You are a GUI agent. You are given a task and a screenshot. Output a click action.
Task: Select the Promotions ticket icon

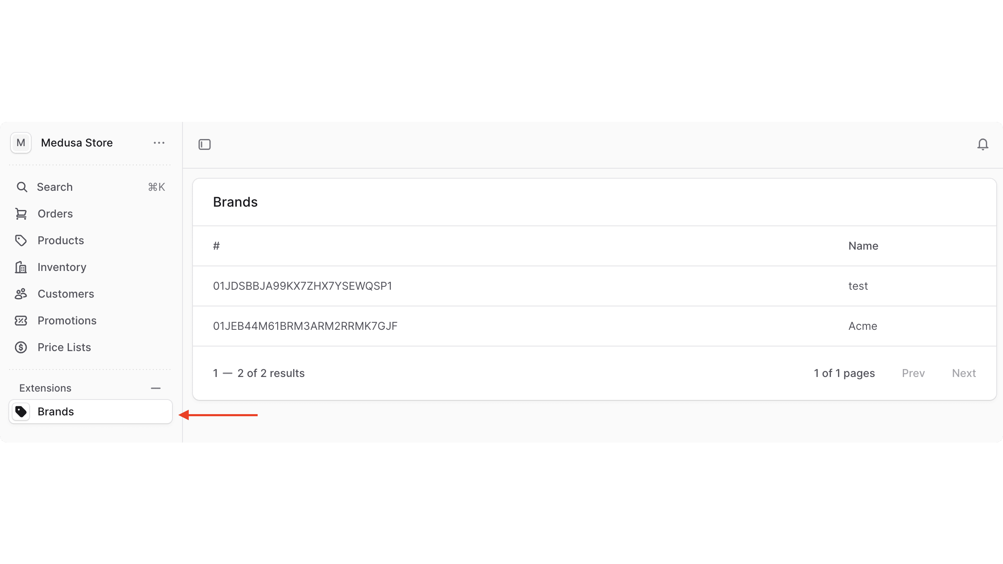point(21,320)
